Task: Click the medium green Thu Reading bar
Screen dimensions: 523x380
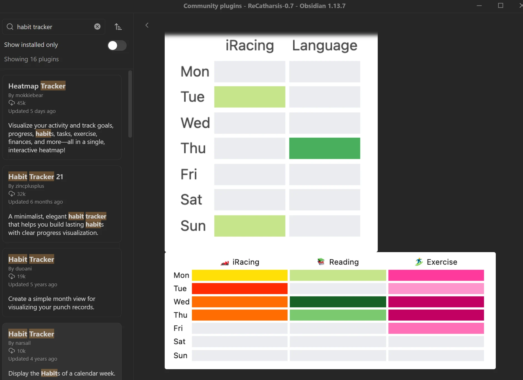Action: [338, 315]
